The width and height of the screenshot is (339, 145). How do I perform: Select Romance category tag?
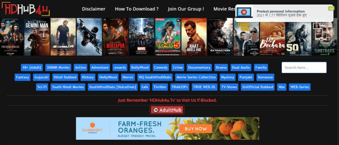265,77
